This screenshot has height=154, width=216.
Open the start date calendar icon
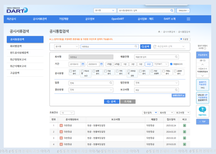pyautogui.click(x=83, y=64)
